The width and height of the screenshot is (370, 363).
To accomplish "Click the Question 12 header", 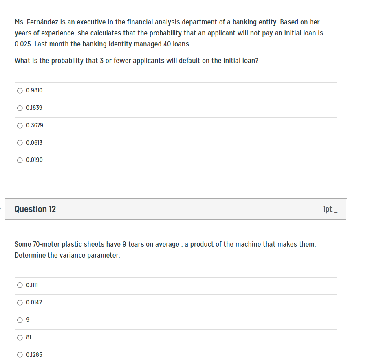I will pyautogui.click(x=35, y=209).
